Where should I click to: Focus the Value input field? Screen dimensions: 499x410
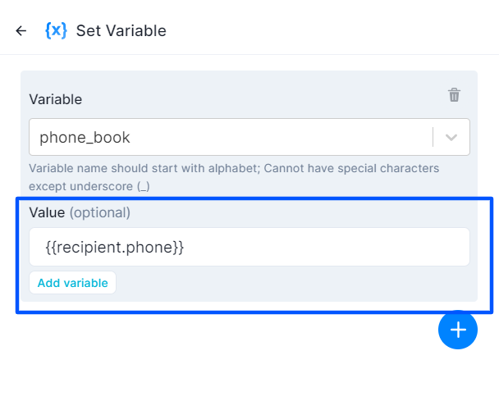click(328, 247)
